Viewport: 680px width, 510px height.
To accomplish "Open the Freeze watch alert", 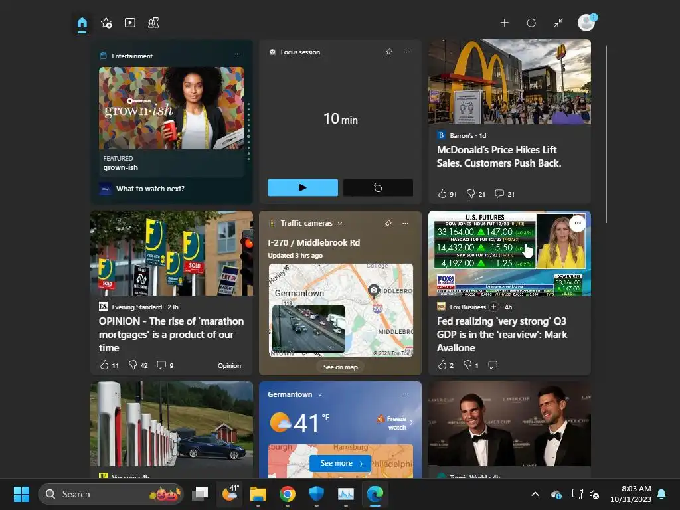I will [396, 422].
